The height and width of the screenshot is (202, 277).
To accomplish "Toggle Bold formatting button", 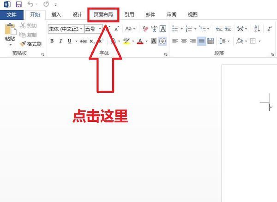I will click(x=52, y=41).
